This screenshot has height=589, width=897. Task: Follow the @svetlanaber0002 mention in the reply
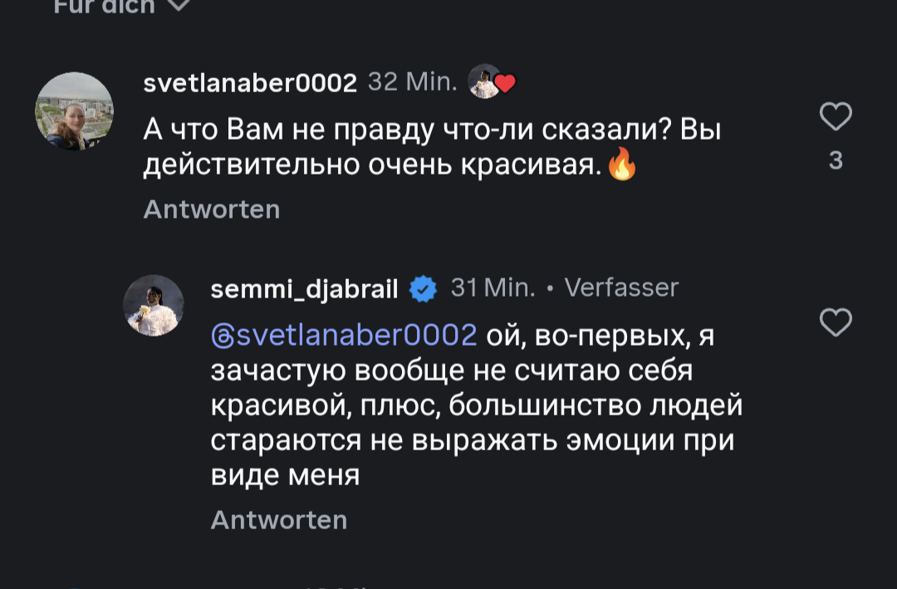(344, 335)
